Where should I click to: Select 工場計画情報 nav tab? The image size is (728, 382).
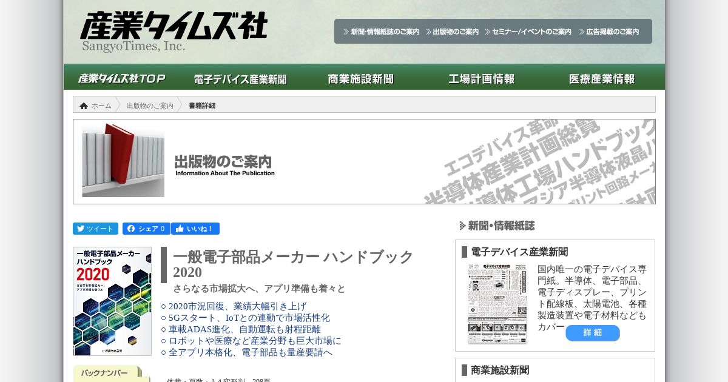tap(482, 79)
